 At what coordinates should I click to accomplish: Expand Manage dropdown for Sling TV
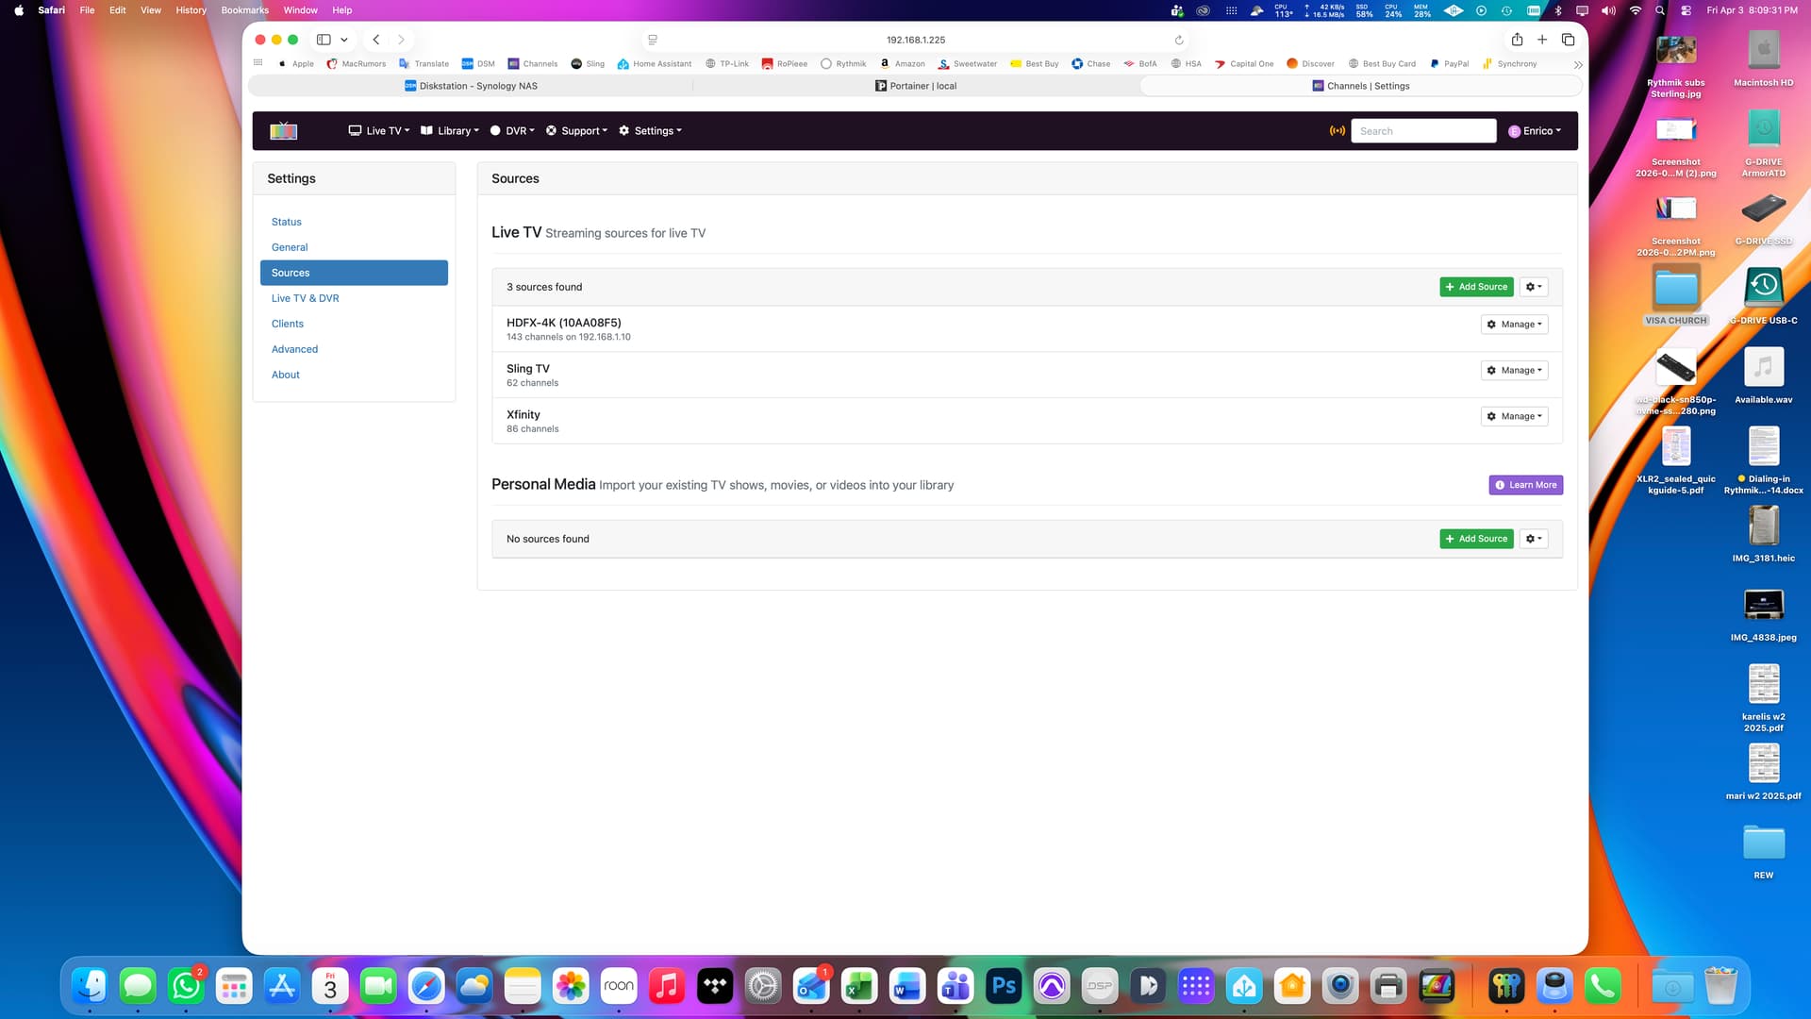(1514, 371)
